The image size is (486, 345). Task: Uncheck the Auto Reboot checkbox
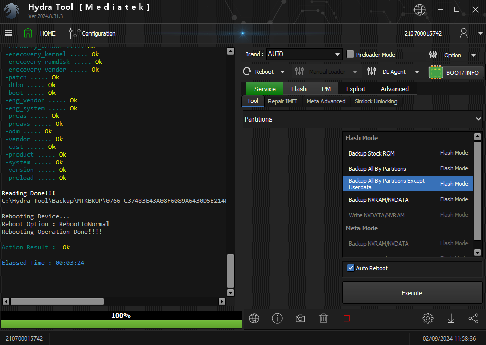coord(351,268)
